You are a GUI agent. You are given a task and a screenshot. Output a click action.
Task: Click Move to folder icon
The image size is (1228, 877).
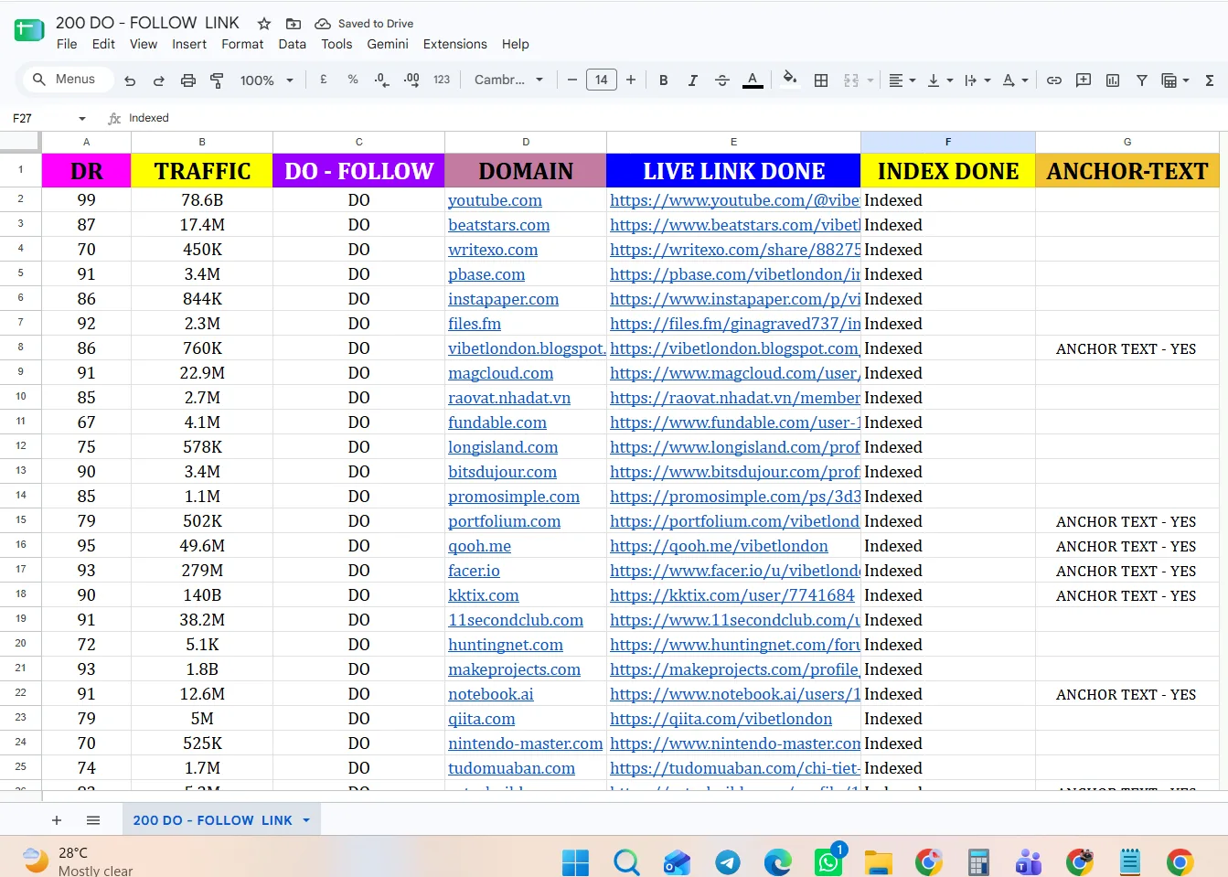tap(294, 23)
